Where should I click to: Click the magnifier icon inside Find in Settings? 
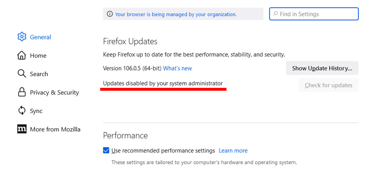[x=276, y=14]
